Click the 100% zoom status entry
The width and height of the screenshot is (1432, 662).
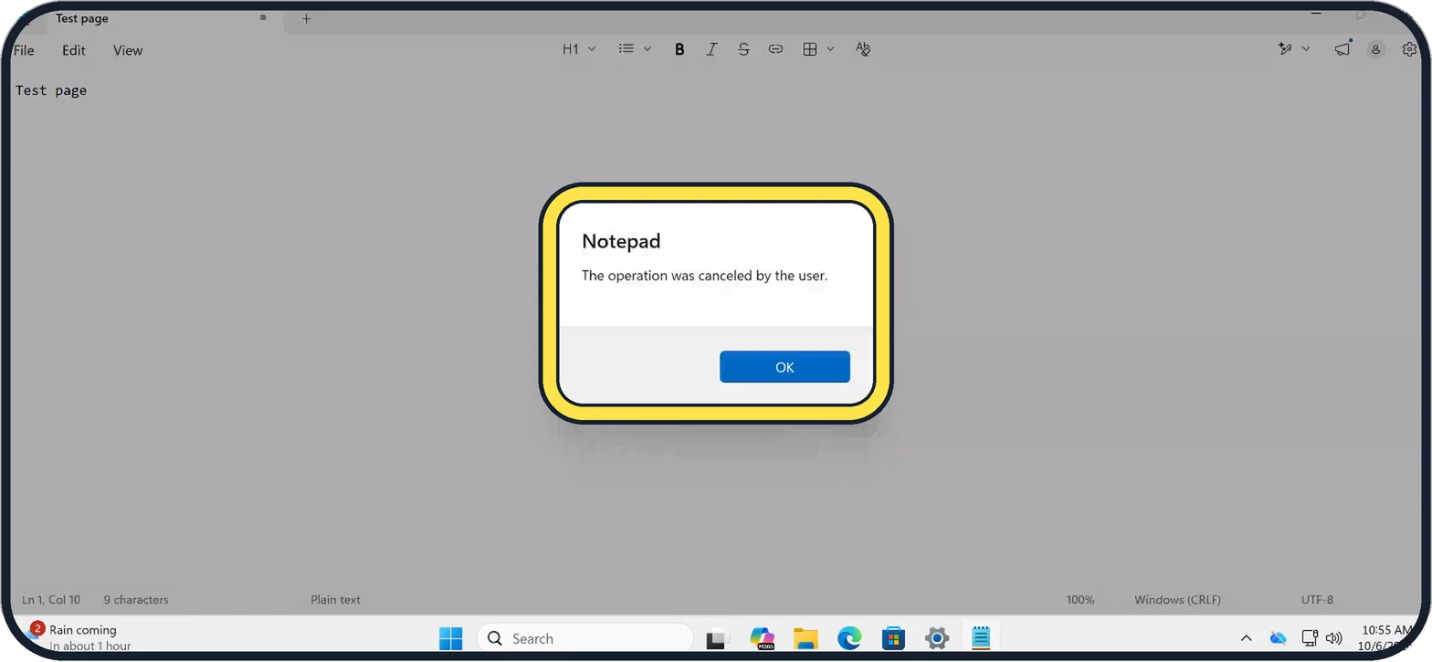pos(1080,600)
